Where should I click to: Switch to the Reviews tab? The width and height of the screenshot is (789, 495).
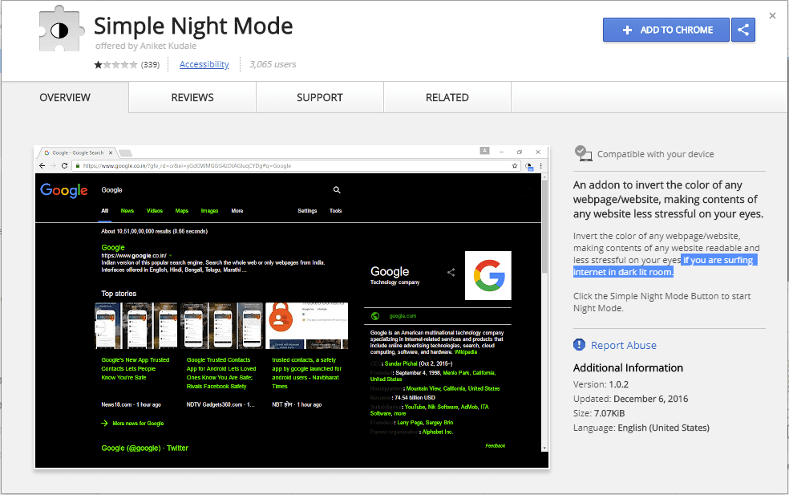click(x=192, y=97)
